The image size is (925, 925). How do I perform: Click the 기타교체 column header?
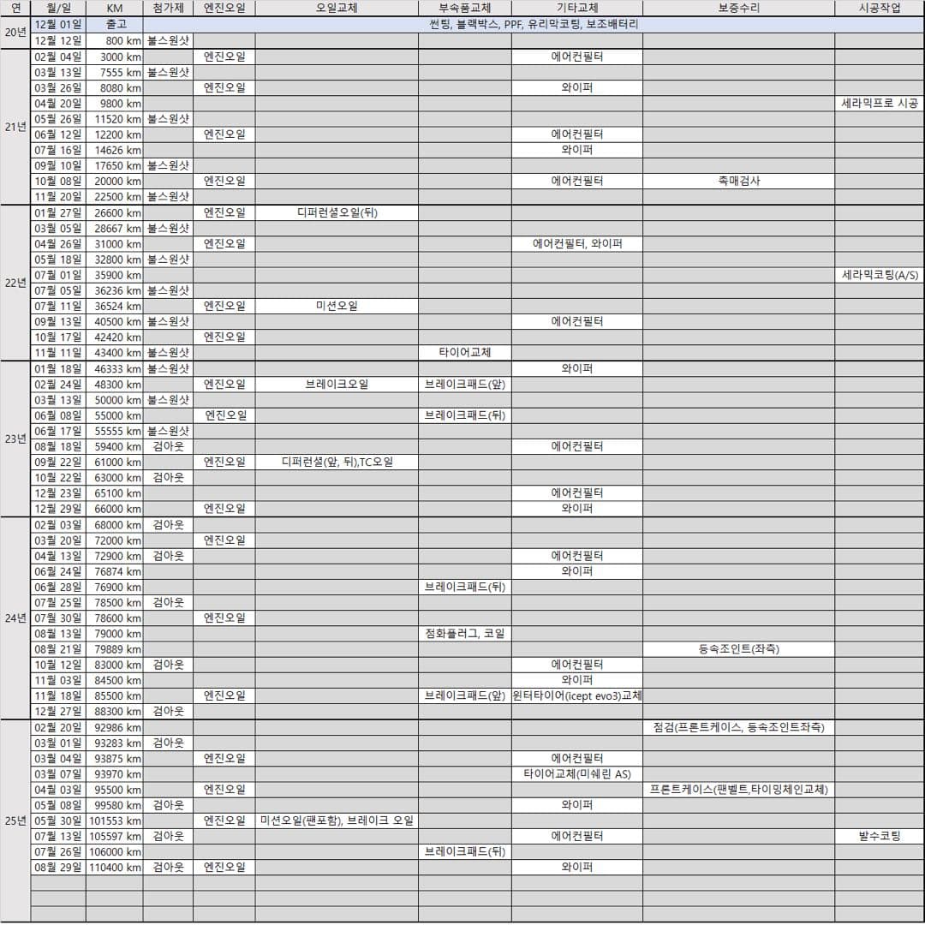tap(577, 8)
